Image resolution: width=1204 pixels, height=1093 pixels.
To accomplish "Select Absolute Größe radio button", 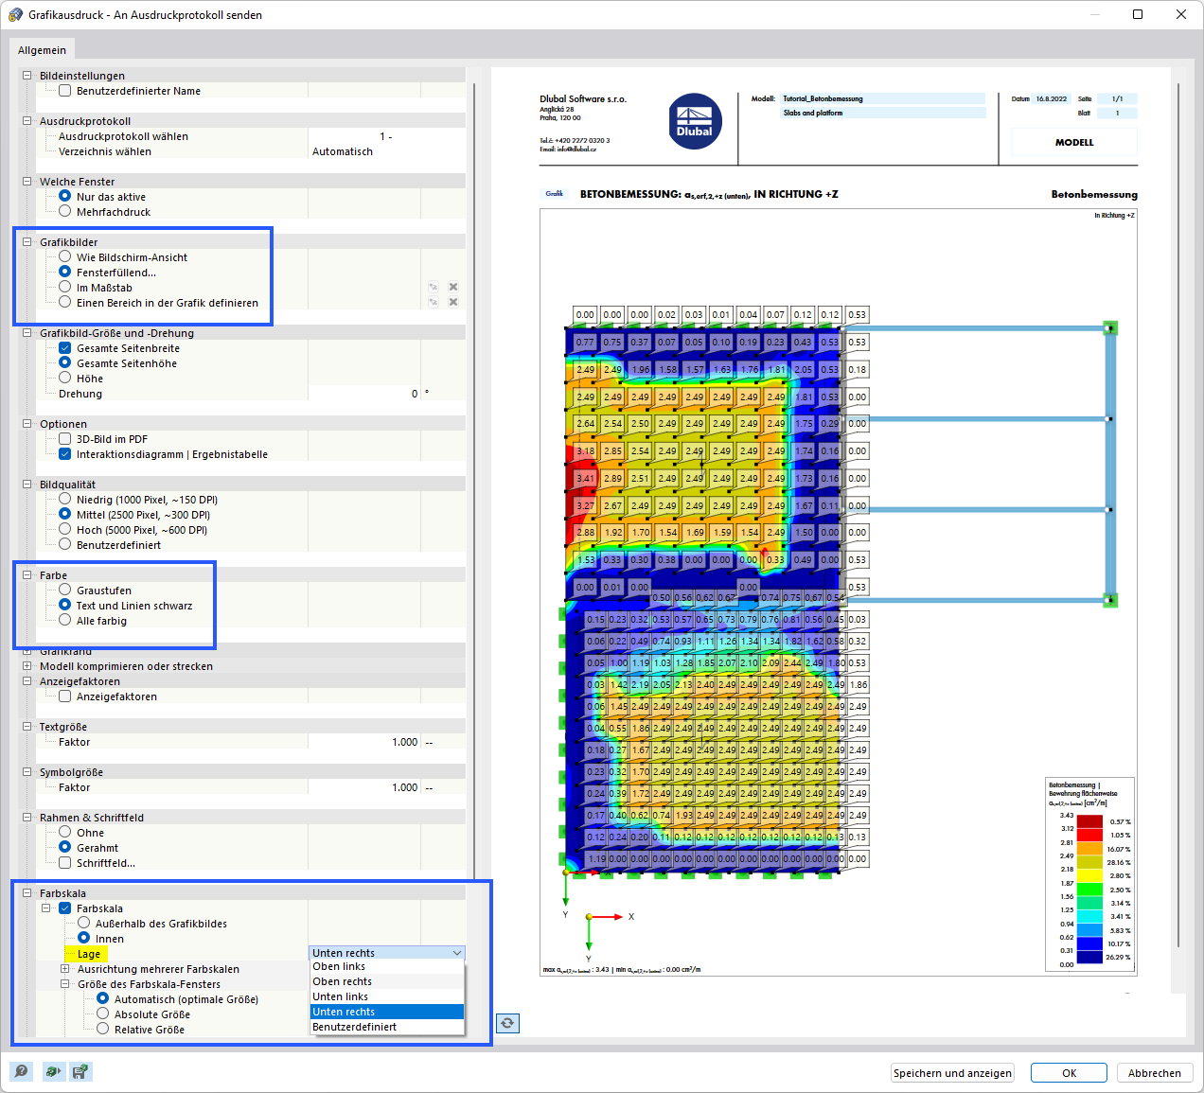I will [102, 1014].
